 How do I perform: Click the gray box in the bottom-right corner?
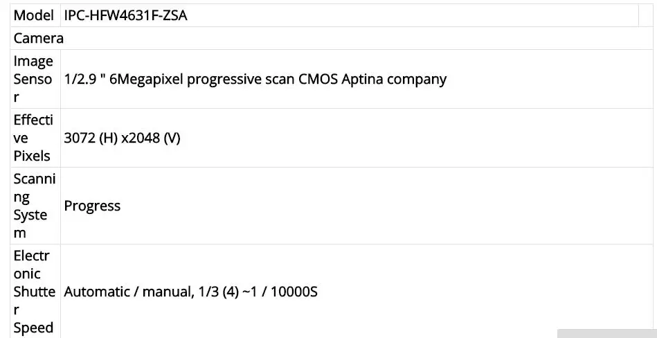click(x=607, y=333)
